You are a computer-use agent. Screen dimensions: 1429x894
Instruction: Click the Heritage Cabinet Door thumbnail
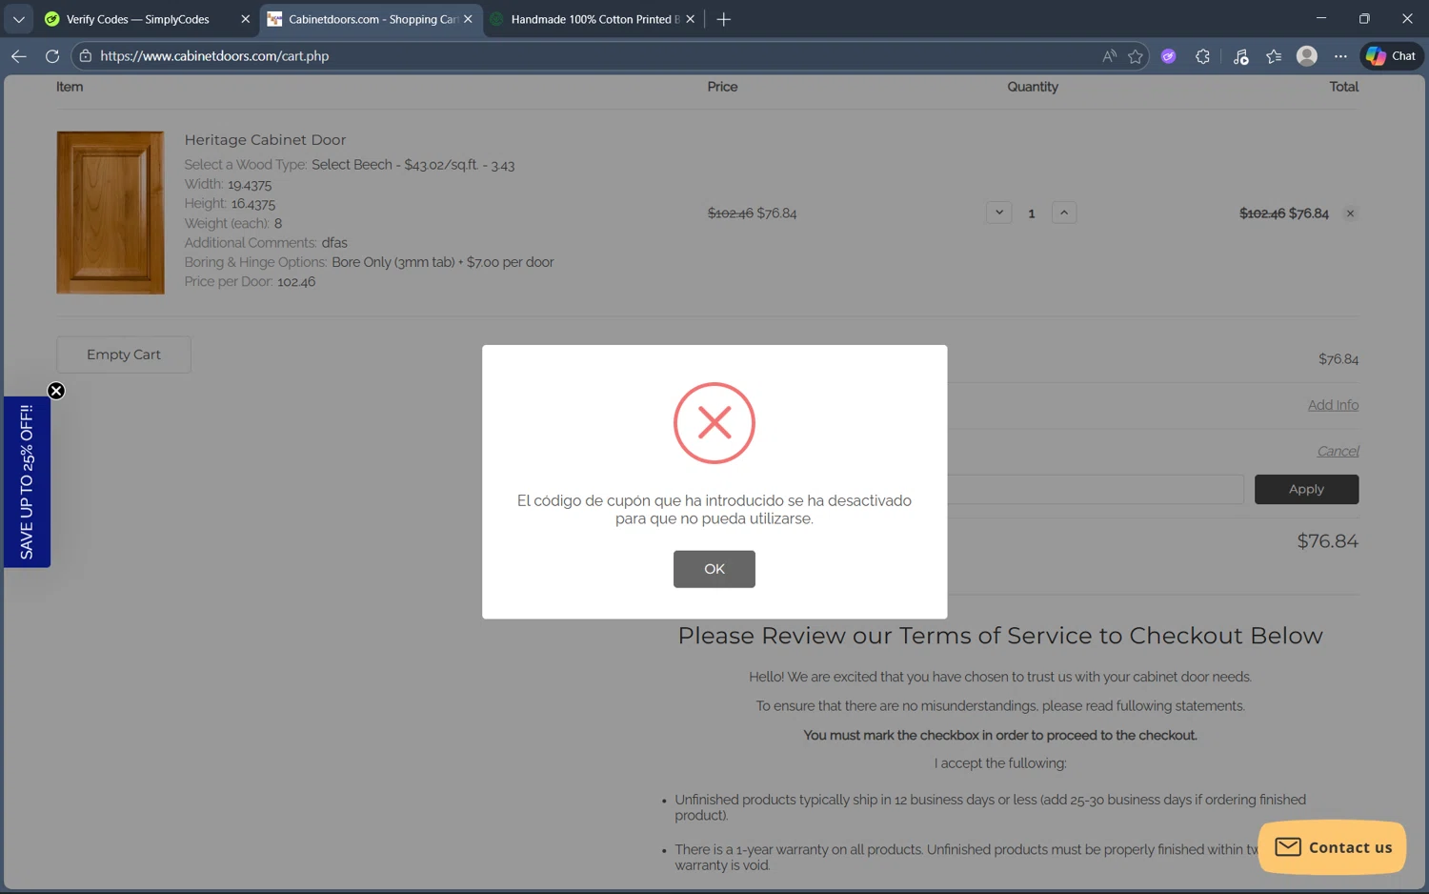click(x=111, y=213)
